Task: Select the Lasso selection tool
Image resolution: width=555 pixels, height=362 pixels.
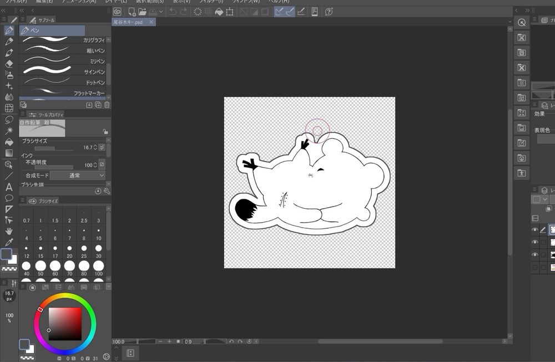Action: coord(9,119)
